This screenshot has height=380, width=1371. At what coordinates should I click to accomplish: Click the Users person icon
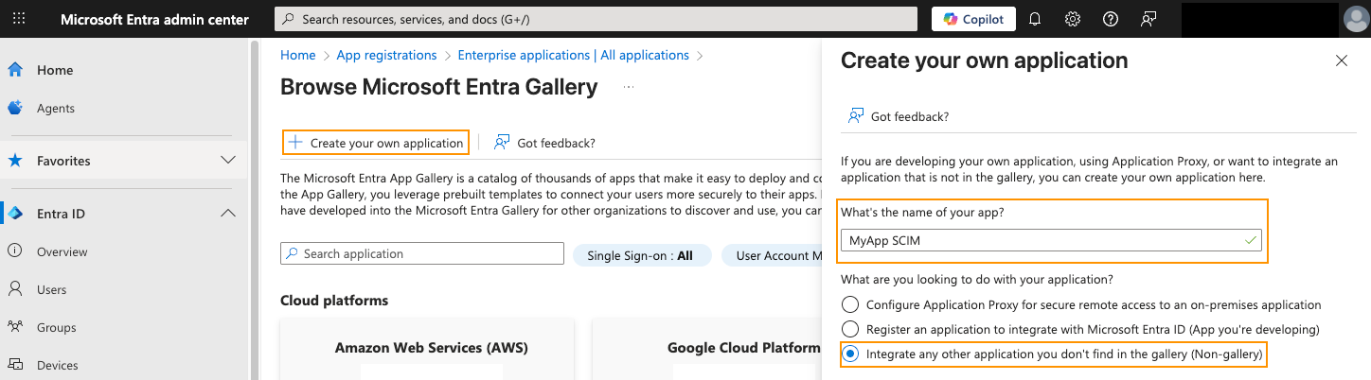[x=15, y=289]
